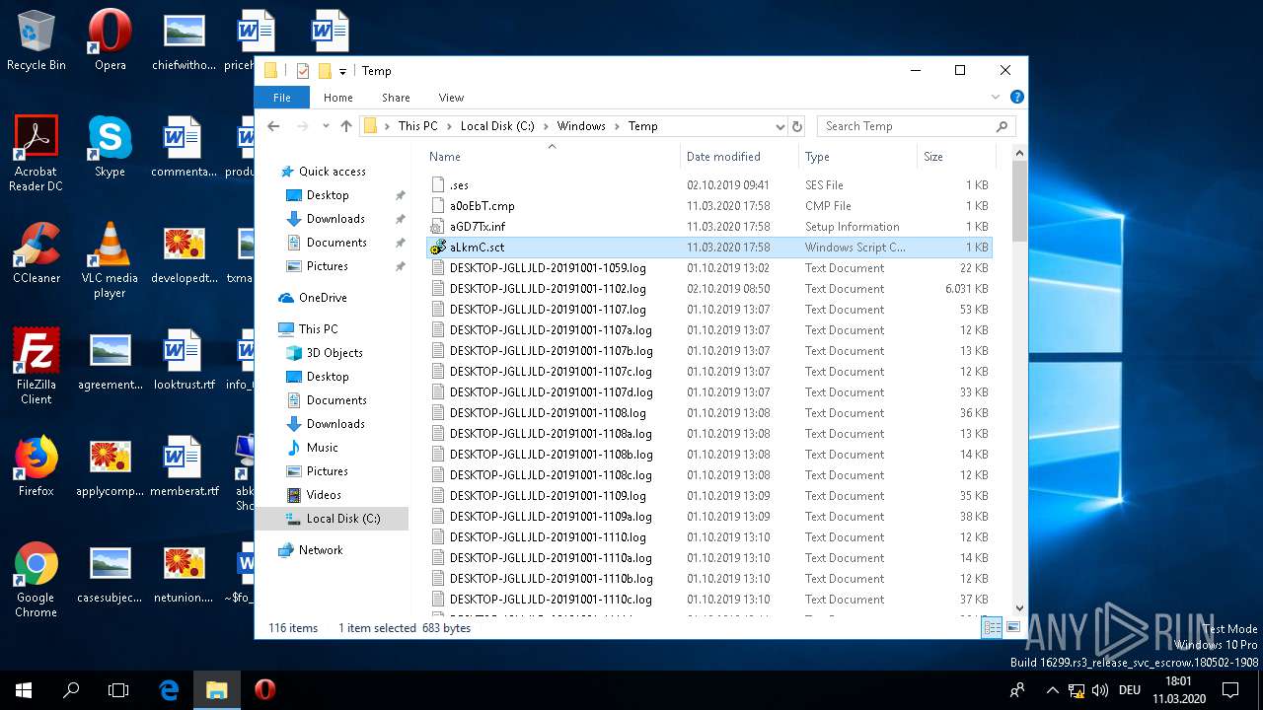Open Explorer Help question mark icon
The image size is (1263, 710).
point(1017,97)
